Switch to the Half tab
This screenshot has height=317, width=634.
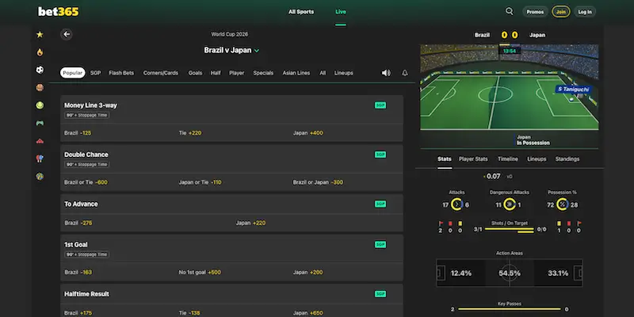click(x=216, y=73)
